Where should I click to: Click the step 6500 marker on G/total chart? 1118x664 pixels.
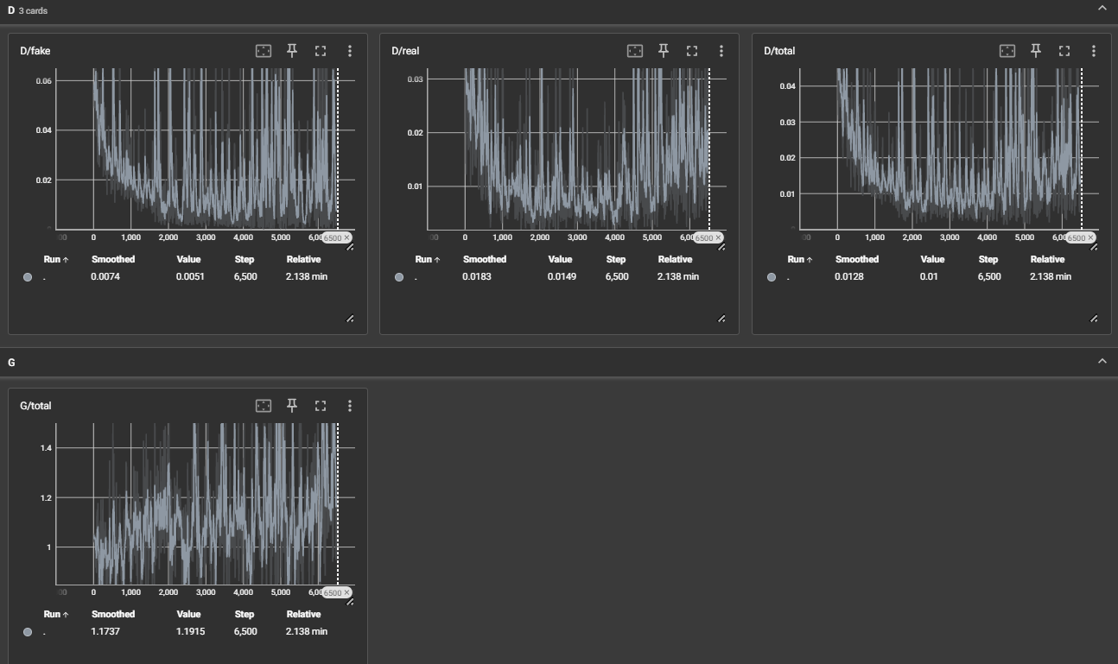[333, 592]
